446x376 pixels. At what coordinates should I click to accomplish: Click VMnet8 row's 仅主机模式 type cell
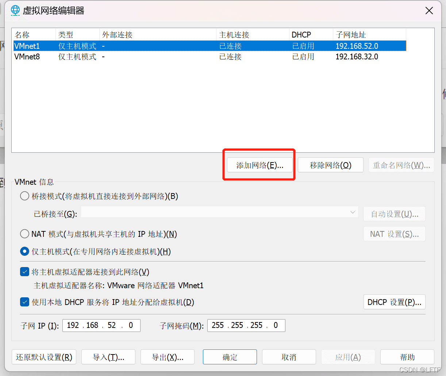[77, 56]
